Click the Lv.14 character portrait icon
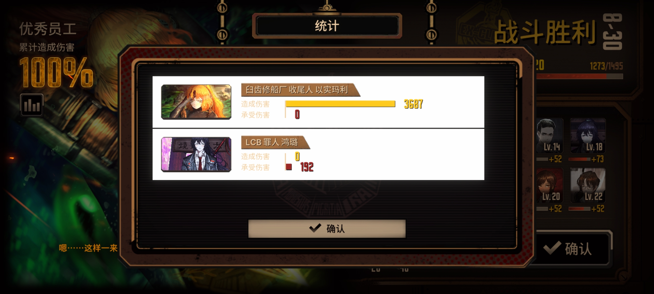This screenshot has width=654, height=294. (550, 136)
